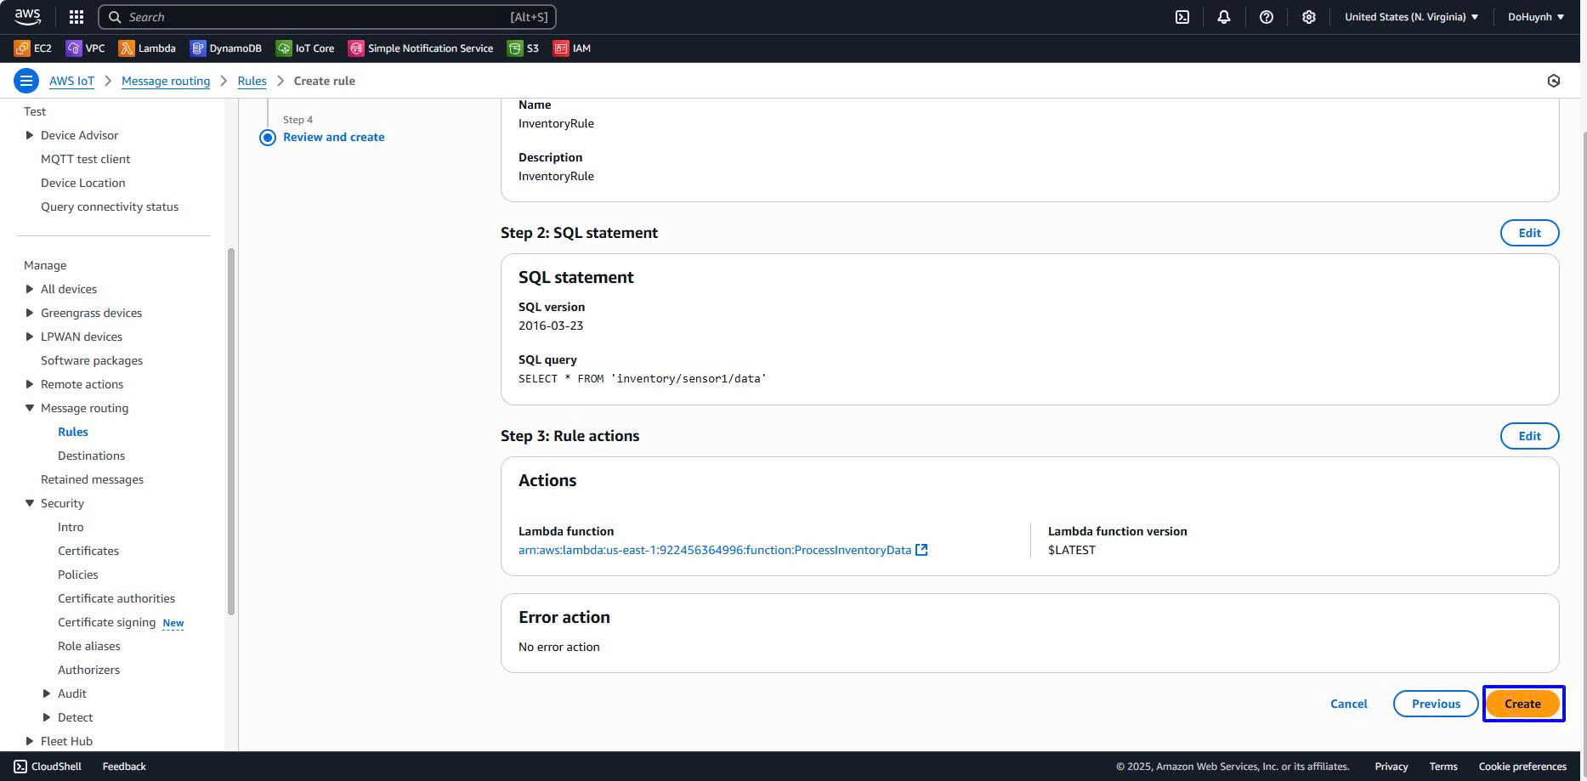Viewport: 1587px width, 781px height.
Task: Go to Destinations under Message routing
Action: pyautogui.click(x=91, y=456)
